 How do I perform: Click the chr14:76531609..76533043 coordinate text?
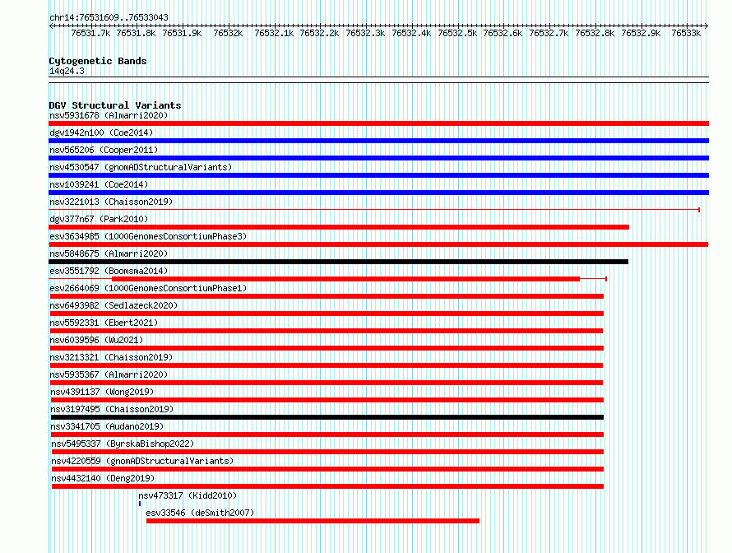click(x=109, y=17)
